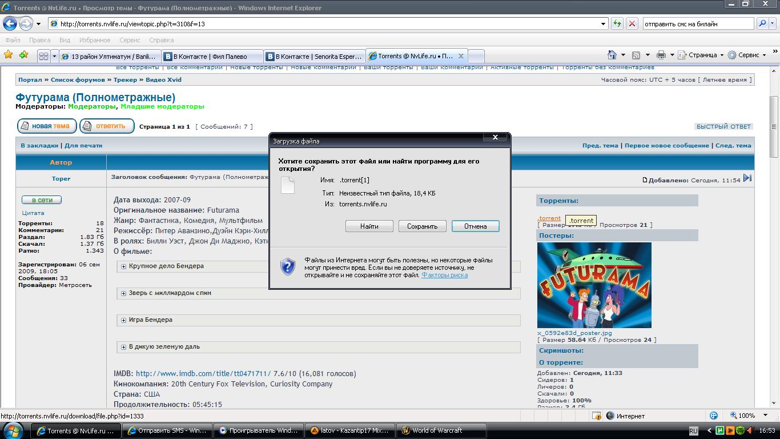Expand the Крупное дело Бендера spoiler
This screenshot has height=439, width=780.
pyautogui.click(x=123, y=266)
